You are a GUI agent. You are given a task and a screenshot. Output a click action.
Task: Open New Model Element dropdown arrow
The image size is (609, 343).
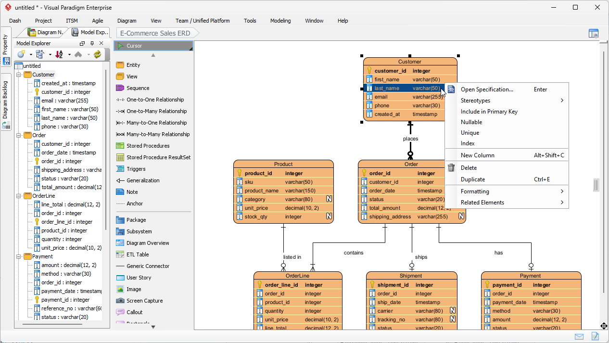(x=31, y=54)
